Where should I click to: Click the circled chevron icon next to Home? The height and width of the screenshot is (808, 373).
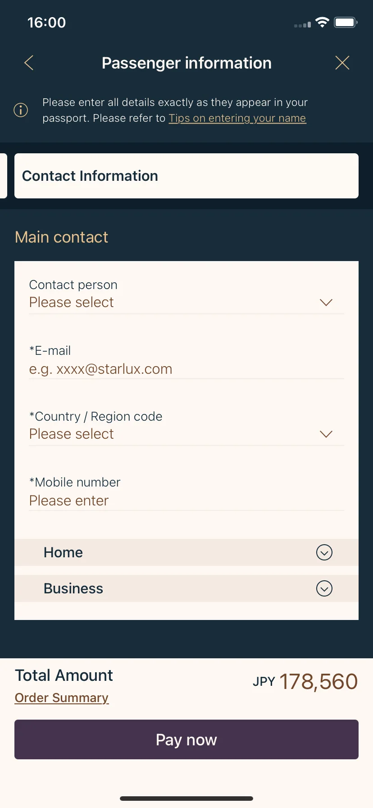(x=324, y=552)
